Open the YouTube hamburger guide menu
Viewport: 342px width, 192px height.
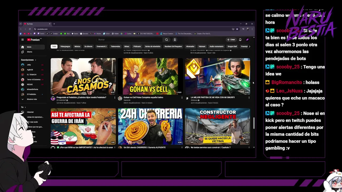pos(22,40)
